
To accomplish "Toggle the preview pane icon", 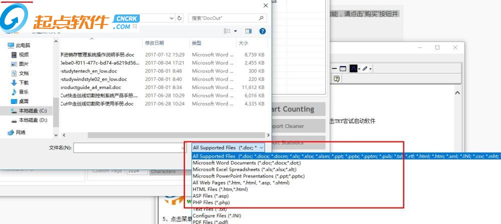I will (x=248, y=31).
